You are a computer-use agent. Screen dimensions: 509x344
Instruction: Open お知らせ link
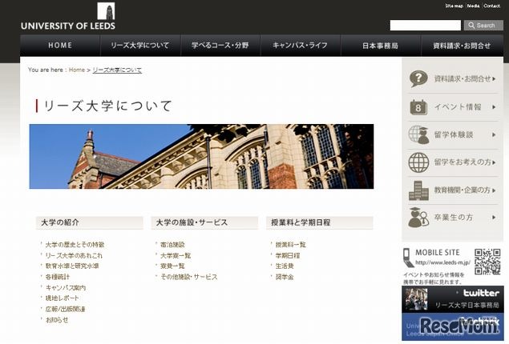[x=57, y=320]
